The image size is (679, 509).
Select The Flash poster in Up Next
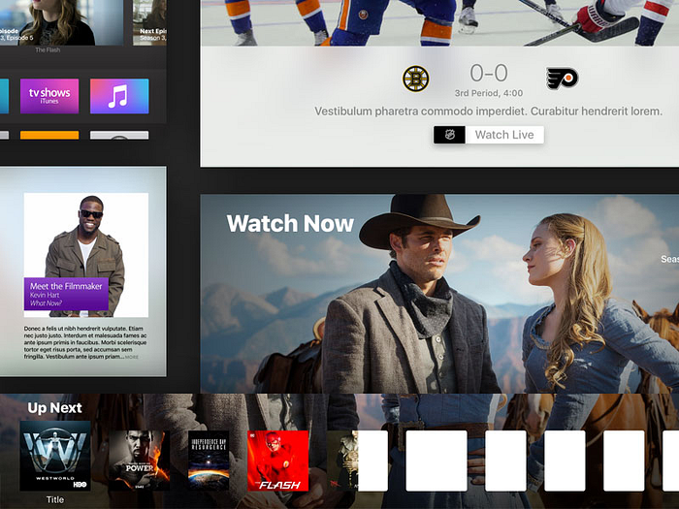277,461
